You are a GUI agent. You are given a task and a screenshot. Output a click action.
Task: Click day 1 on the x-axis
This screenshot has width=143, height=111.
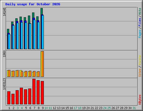[9, 108]
